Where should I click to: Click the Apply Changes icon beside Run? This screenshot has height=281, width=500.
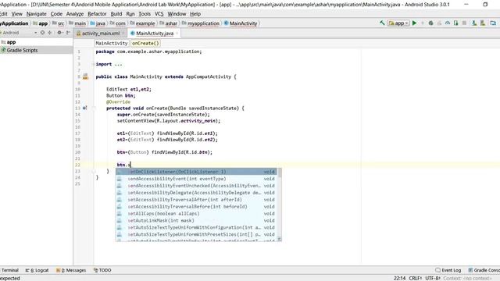point(423,23)
